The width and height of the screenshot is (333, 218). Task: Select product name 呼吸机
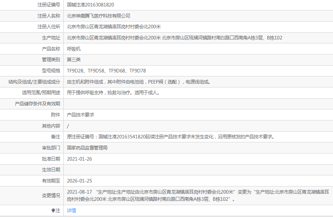coord(74,49)
